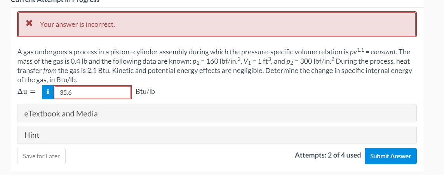This screenshot has height=175, width=444.
Task: Click the 'Your answer is incorrect' message
Action: point(77,24)
